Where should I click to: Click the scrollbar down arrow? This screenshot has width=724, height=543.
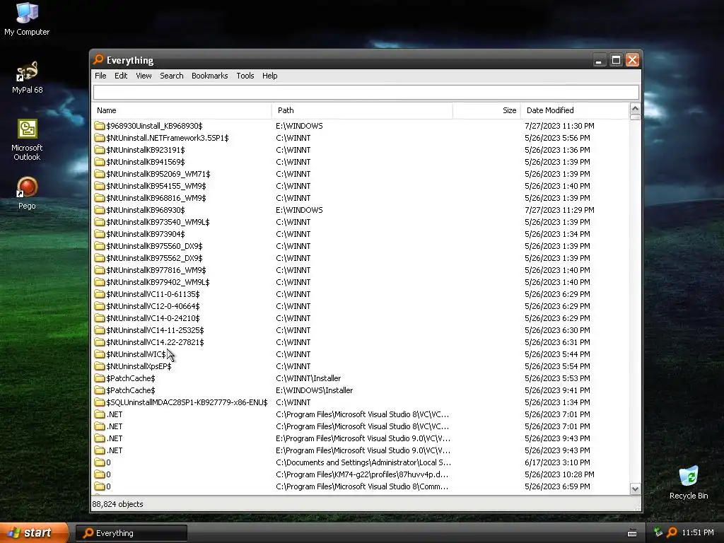click(635, 489)
